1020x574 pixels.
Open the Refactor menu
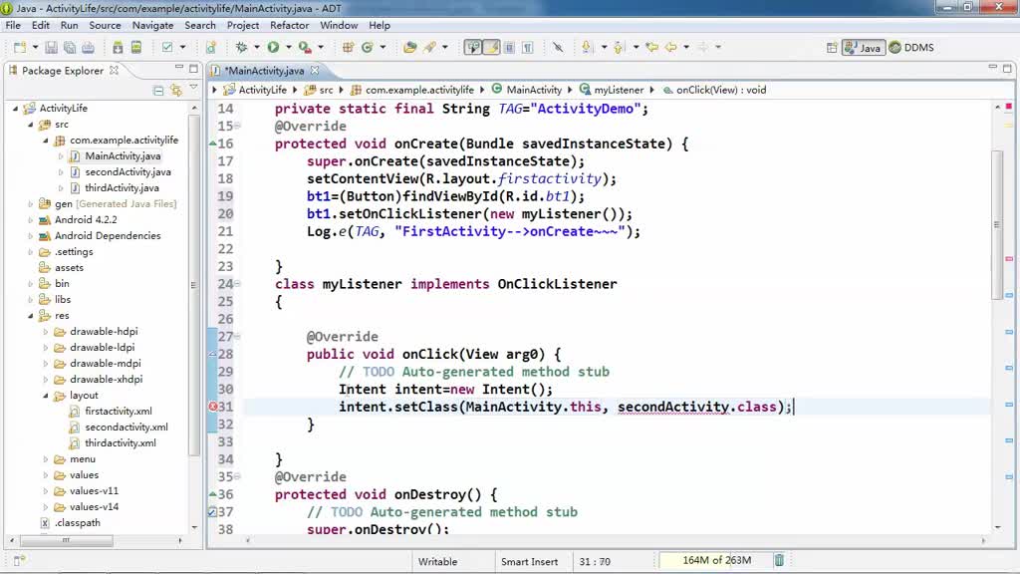tap(290, 25)
